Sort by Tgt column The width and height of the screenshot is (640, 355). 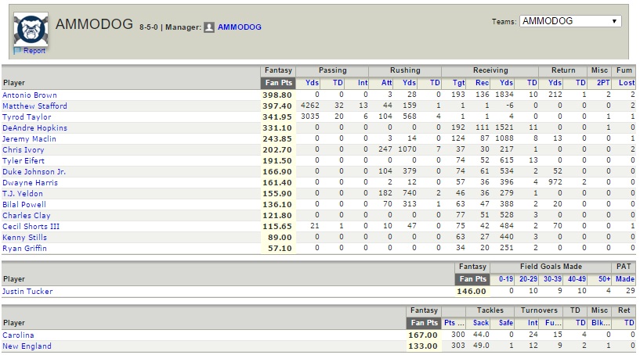(459, 83)
